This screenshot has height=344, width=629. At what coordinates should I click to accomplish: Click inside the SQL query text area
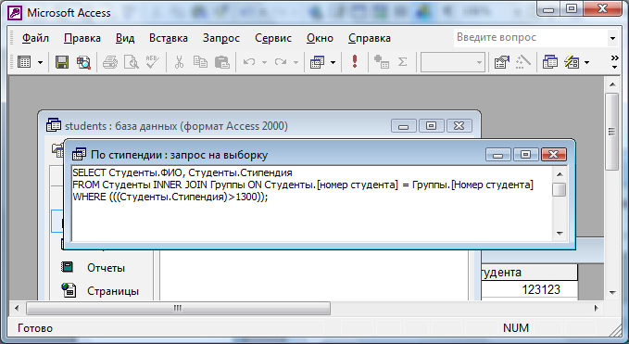(311, 203)
